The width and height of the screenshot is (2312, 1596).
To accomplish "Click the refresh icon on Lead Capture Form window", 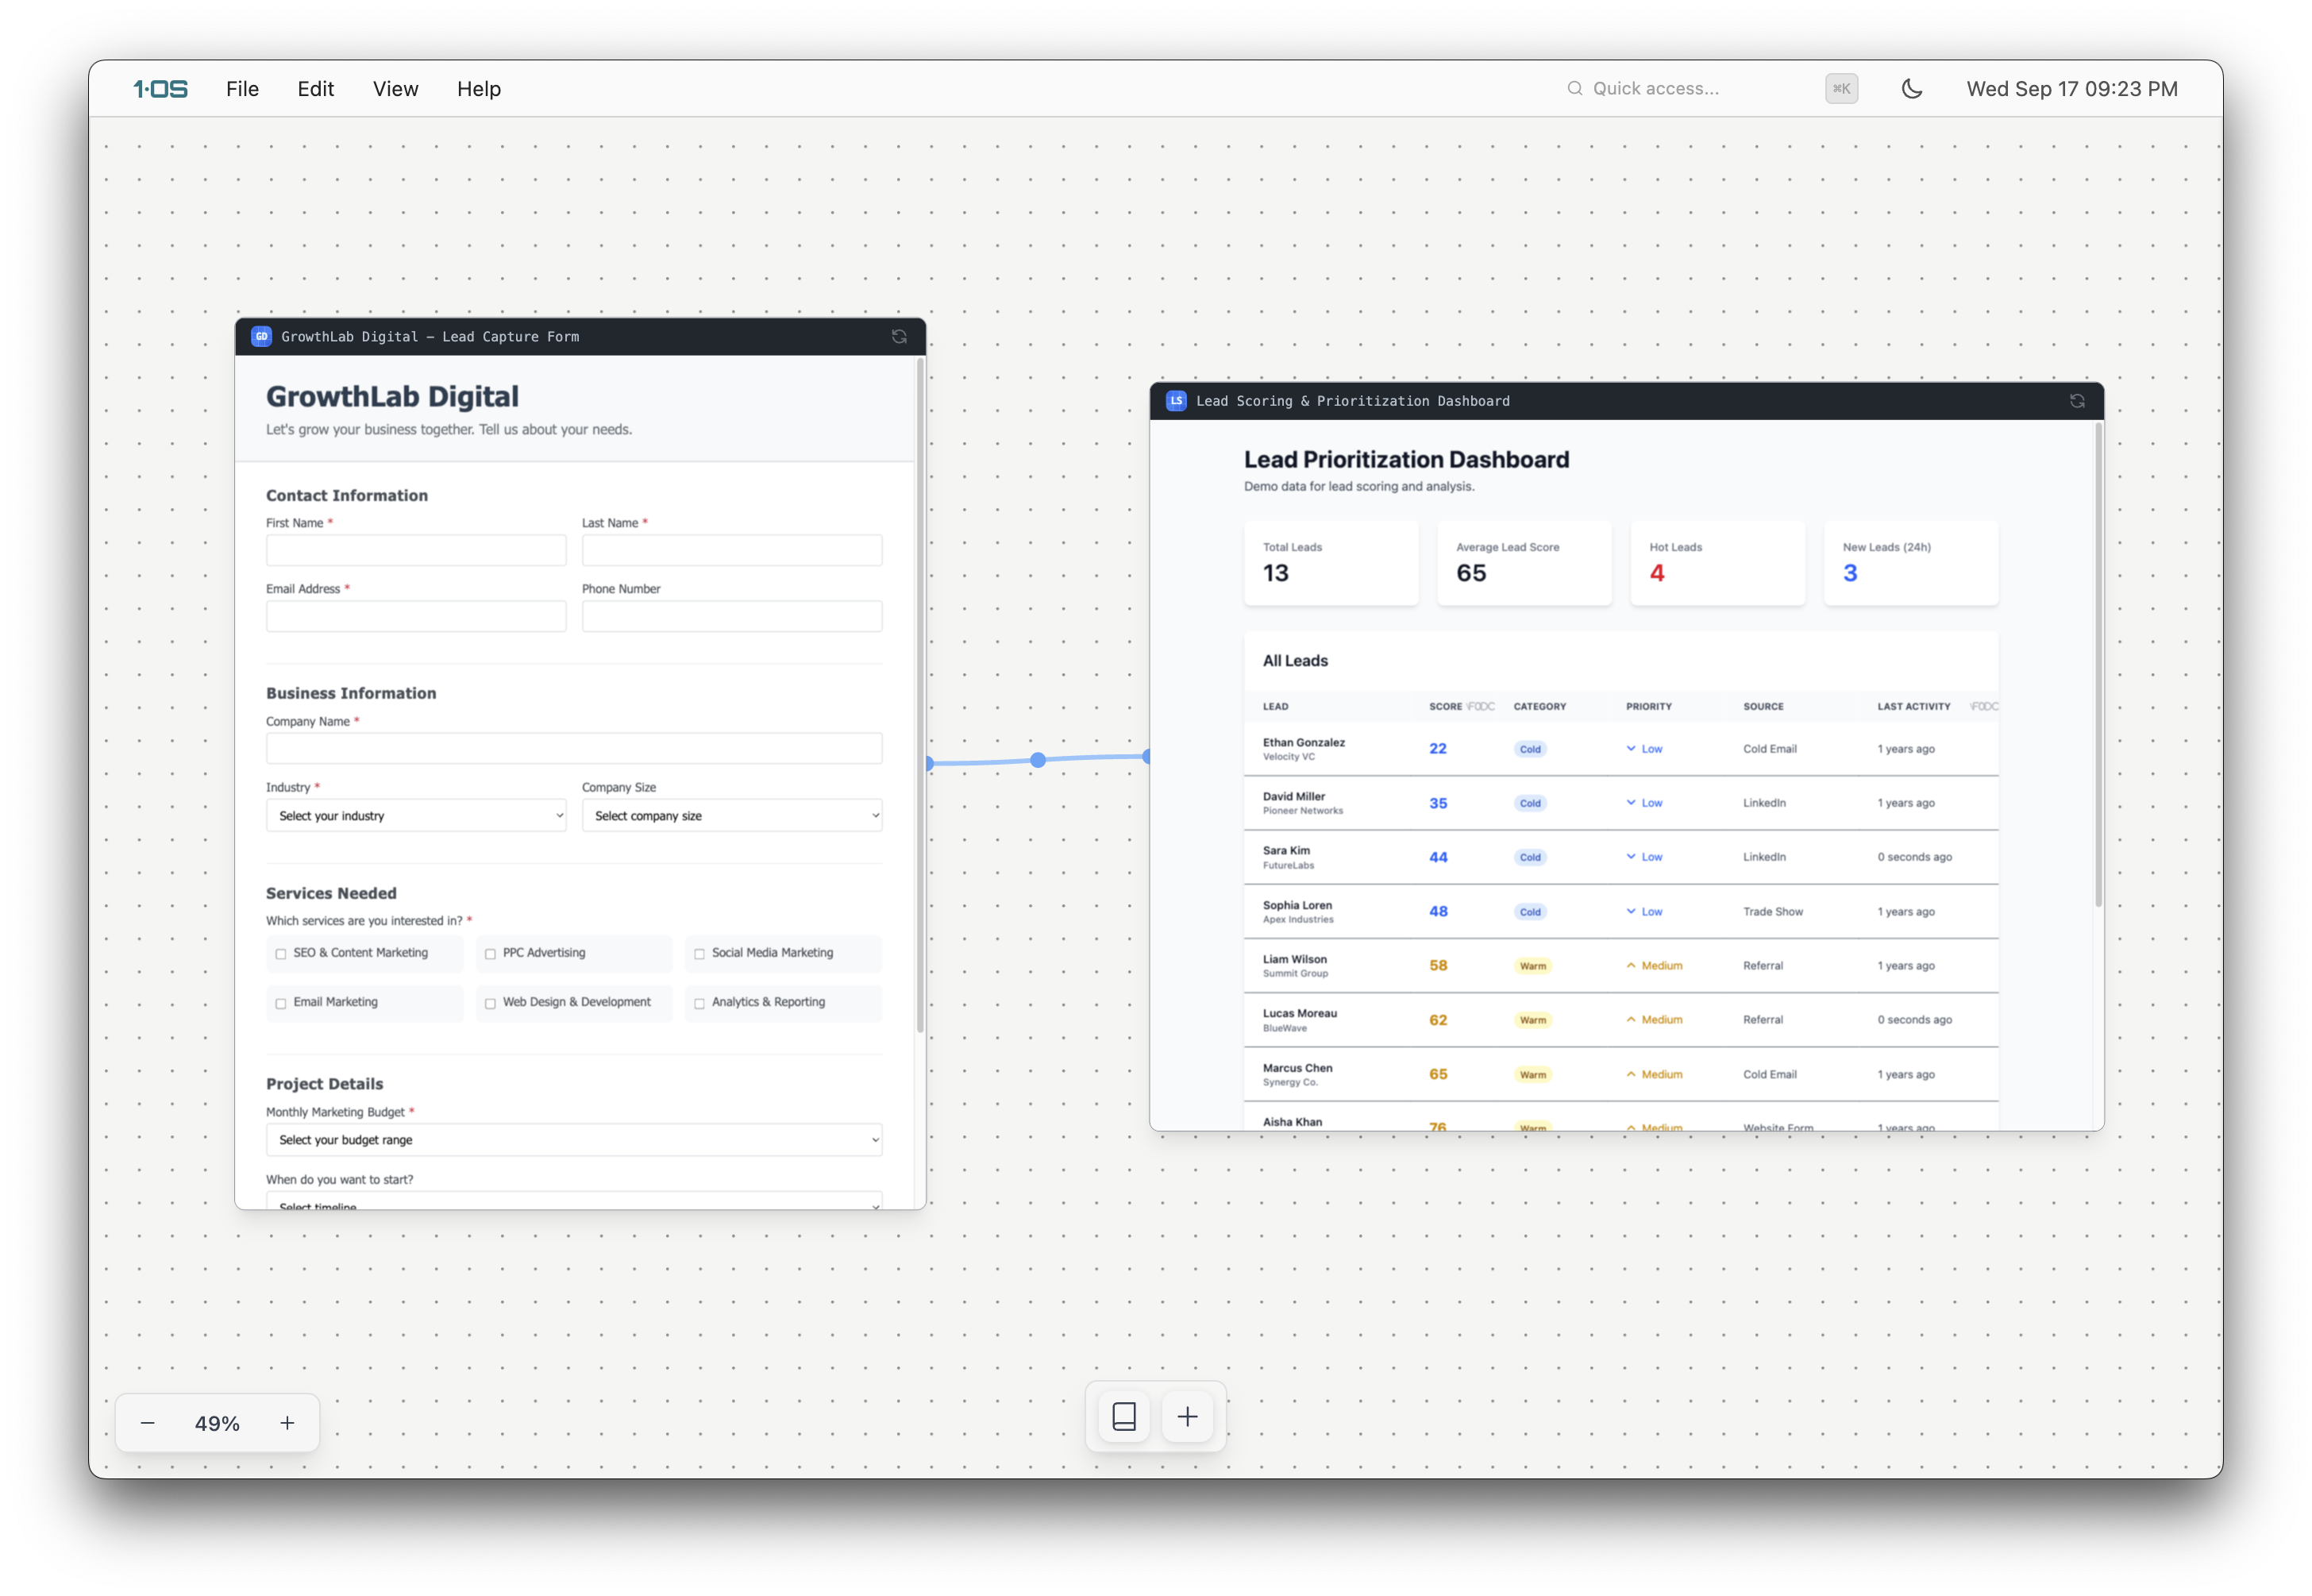I will coord(899,337).
